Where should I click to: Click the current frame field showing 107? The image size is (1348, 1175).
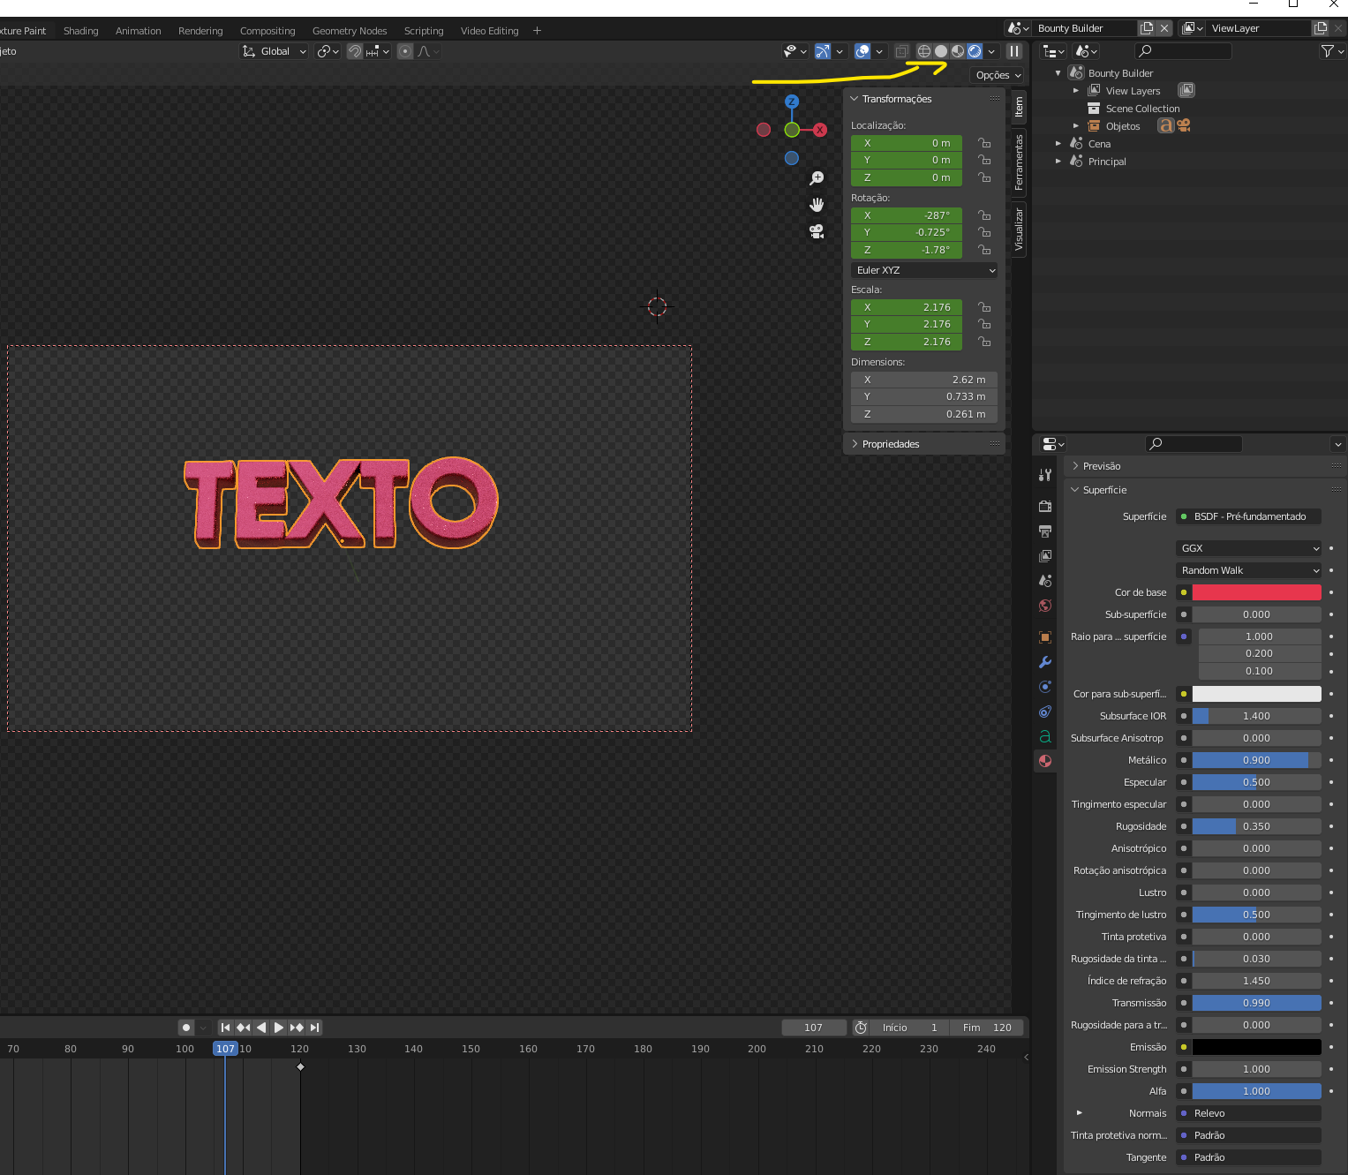click(813, 1028)
